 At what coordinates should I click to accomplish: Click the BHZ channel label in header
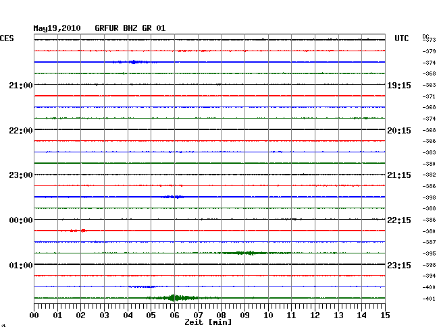[130, 28]
